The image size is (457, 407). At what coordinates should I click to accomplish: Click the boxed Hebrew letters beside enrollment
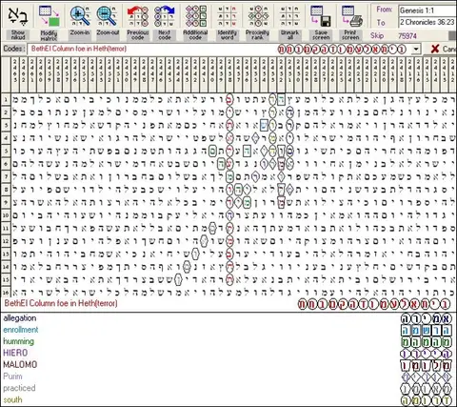pos(426,331)
